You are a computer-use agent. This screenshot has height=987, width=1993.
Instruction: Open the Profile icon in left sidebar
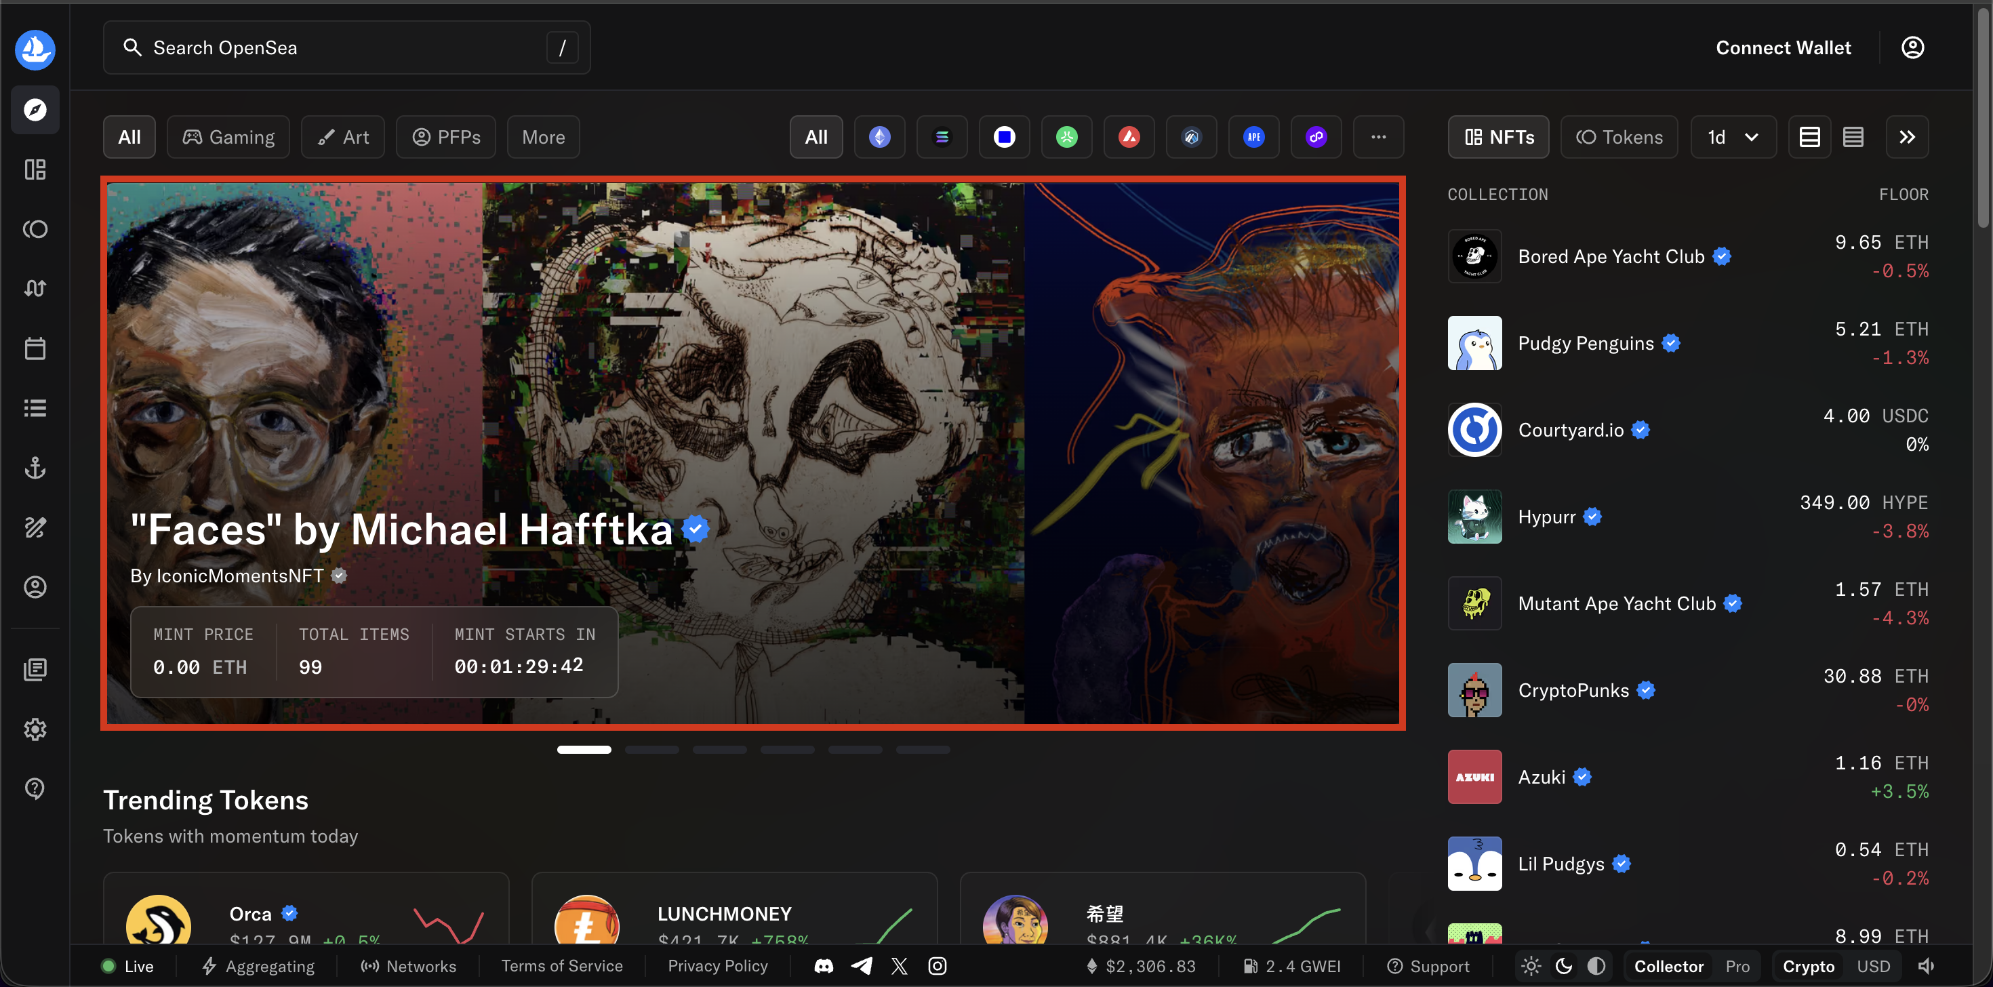pyautogui.click(x=35, y=587)
